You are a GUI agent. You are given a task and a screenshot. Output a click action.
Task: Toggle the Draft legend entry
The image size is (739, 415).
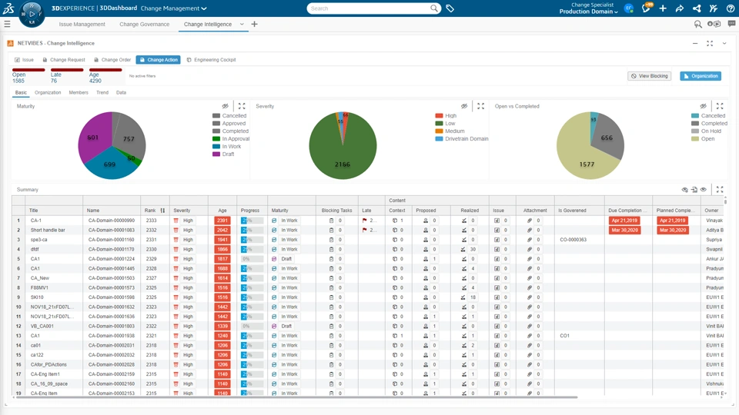tap(223, 154)
